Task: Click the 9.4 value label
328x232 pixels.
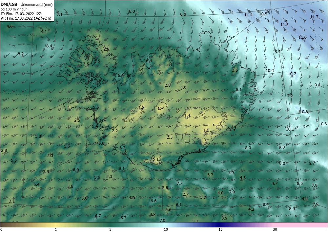Action: click(x=318, y=85)
